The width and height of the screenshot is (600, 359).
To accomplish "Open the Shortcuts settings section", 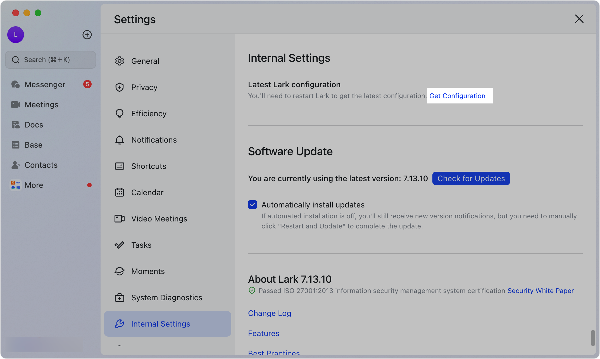I will pos(149,166).
